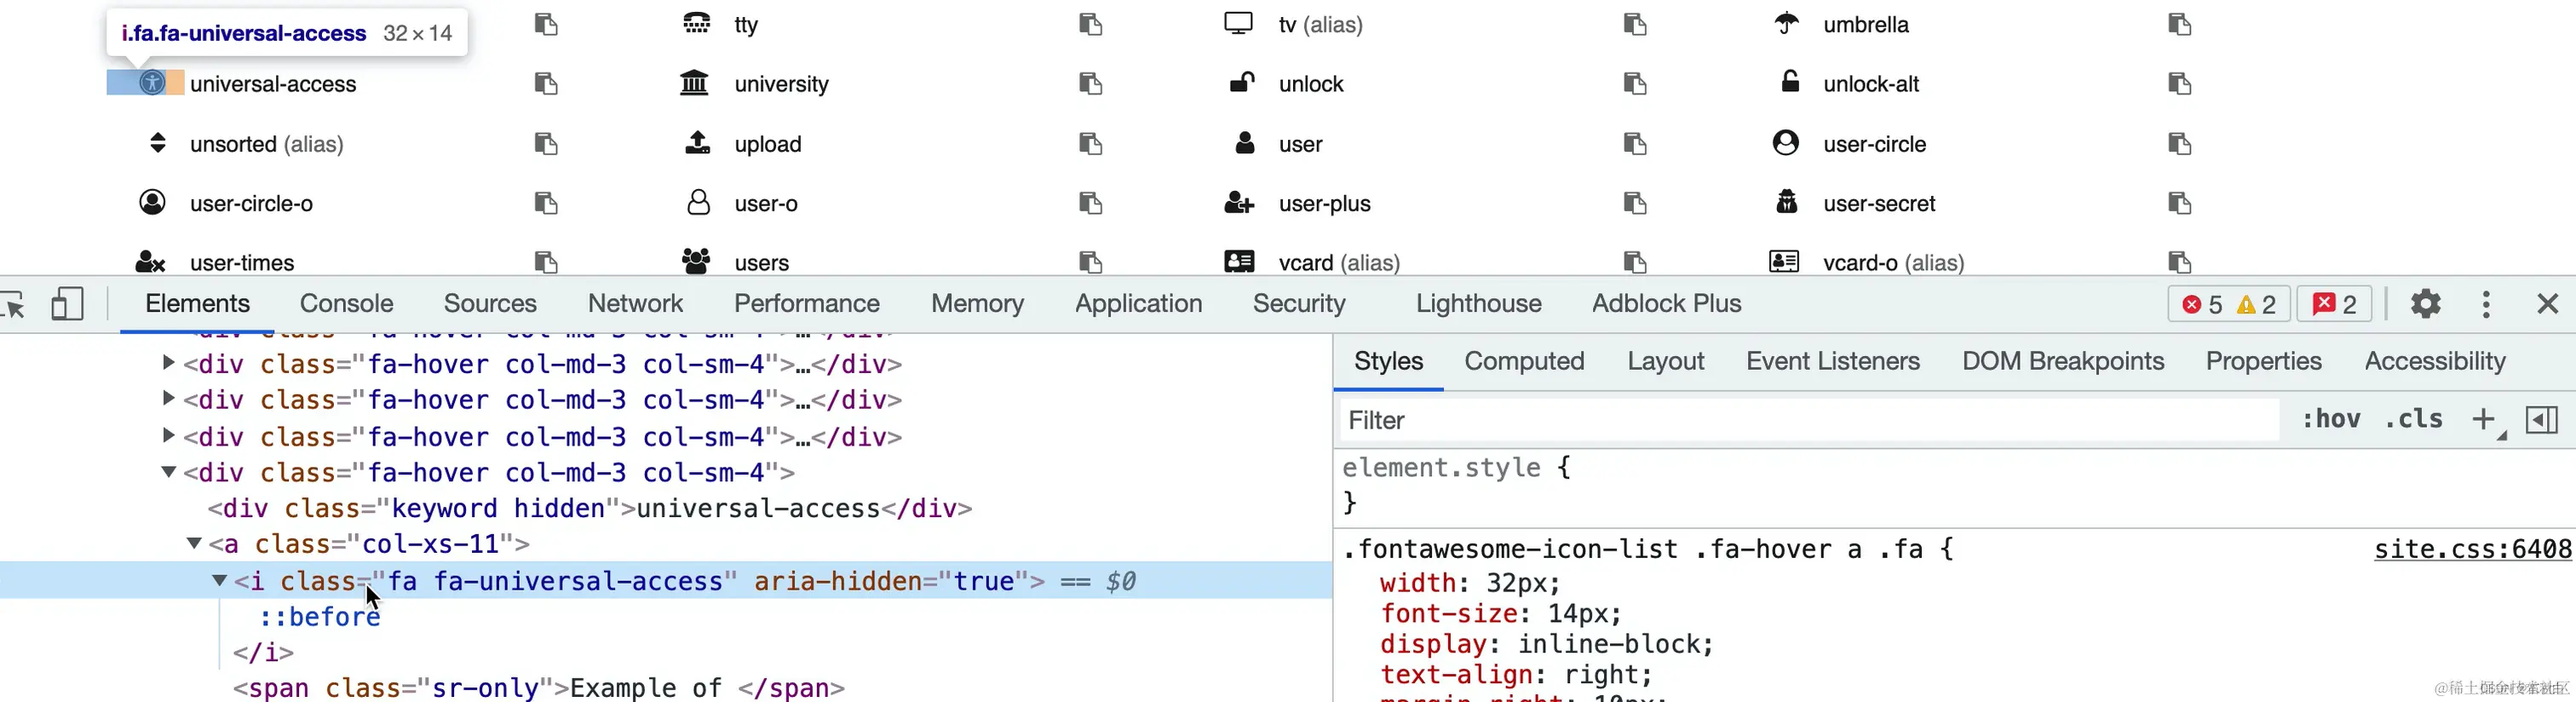Screen dimensions: 2576x702
Task: Toggle element inspect picker
Action: pos(14,303)
